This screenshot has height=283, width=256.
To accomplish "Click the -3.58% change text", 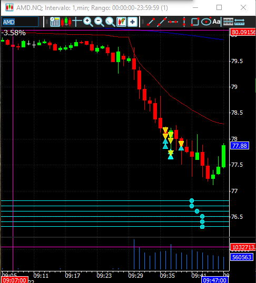I will [x=14, y=33].
